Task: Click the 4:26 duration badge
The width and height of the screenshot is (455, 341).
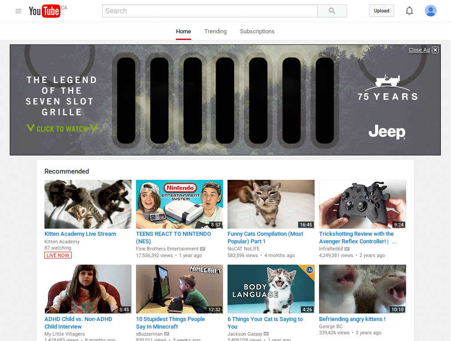Action: pos(307,309)
